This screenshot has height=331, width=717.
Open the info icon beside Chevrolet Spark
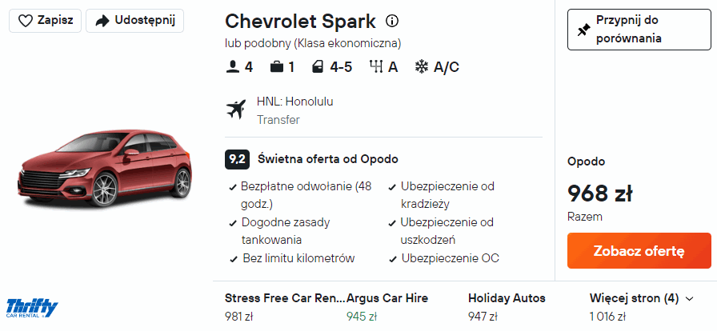(392, 21)
